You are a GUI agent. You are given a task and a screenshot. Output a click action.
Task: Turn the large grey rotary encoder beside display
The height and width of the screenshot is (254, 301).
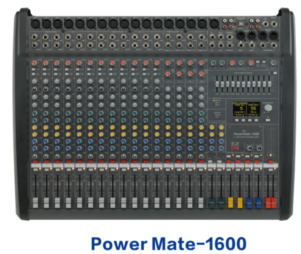(x=268, y=108)
